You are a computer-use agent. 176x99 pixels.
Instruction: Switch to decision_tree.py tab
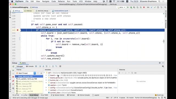[x=43, y=11]
